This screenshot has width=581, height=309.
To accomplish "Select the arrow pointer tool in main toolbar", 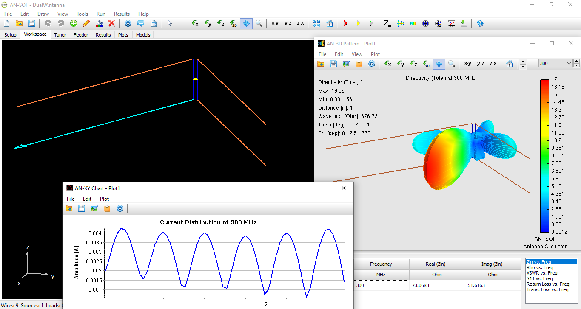I will pyautogui.click(x=170, y=24).
